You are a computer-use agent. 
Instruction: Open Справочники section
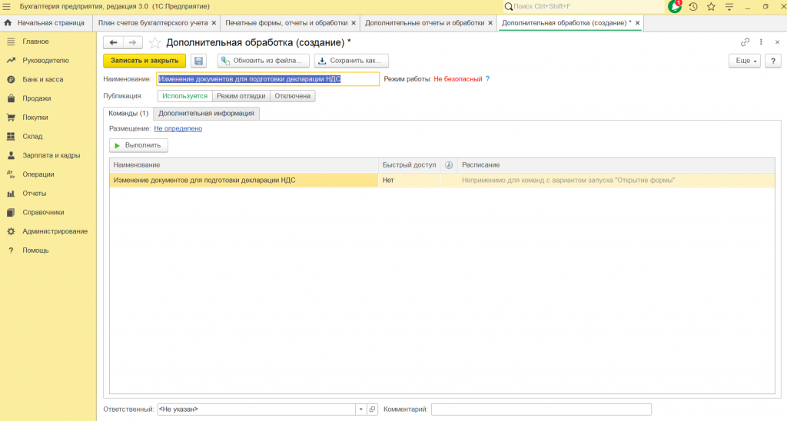[x=43, y=212]
